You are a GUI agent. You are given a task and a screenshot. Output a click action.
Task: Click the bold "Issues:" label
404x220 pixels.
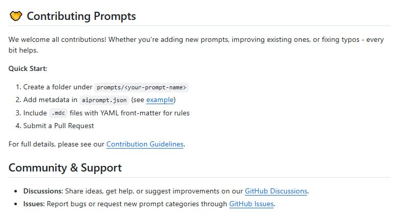tap(34, 204)
